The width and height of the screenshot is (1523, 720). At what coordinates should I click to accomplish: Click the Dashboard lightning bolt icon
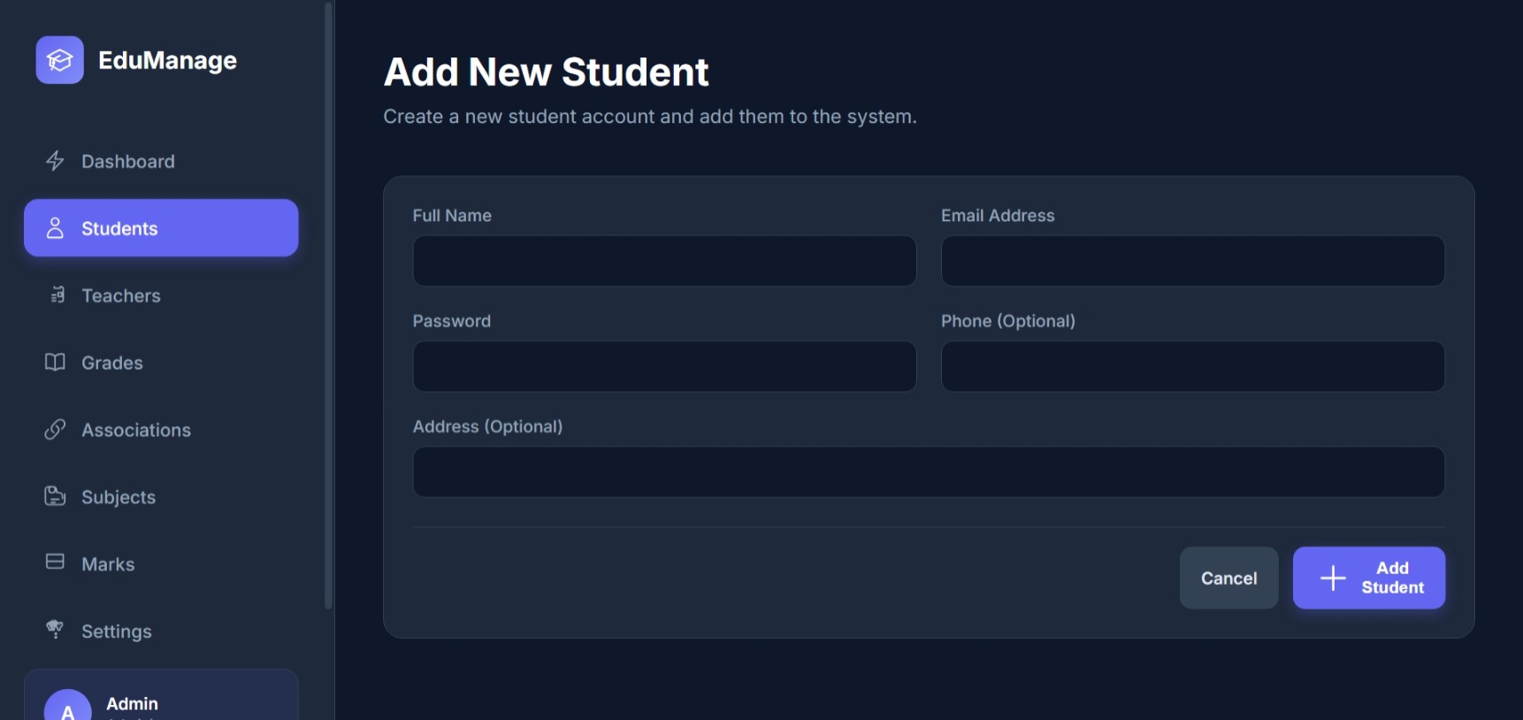[x=55, y=161]
